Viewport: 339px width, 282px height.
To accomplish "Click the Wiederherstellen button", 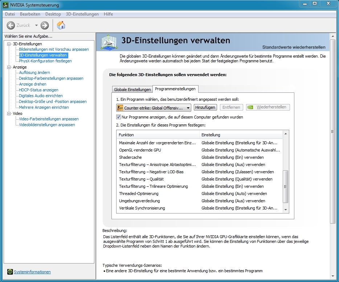I will 268,107.
